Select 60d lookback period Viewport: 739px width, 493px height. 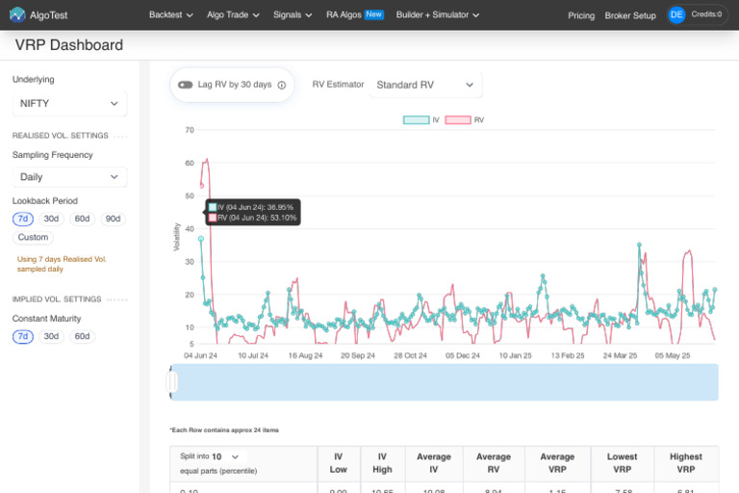82,219
